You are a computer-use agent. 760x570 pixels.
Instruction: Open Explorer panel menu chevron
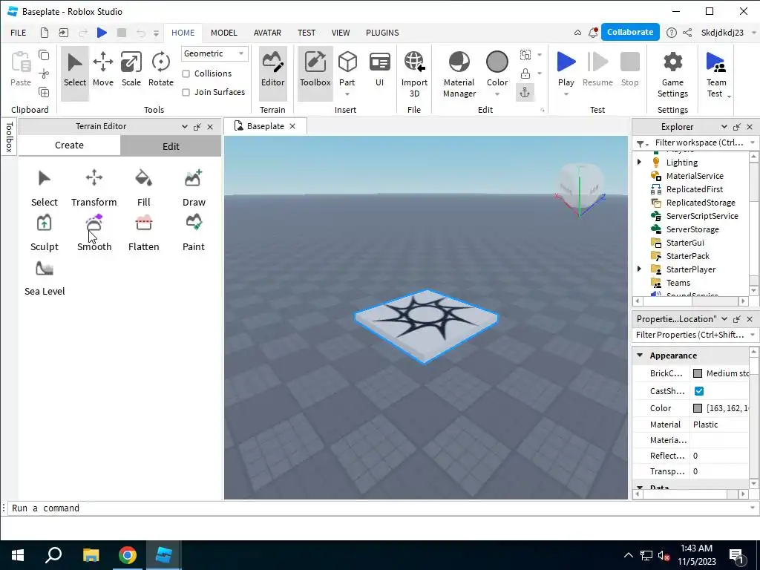point(724,126)
